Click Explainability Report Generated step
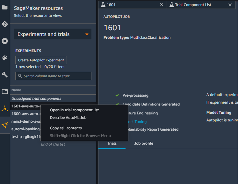Screen dimensions: 238x184 coord(153,129)
